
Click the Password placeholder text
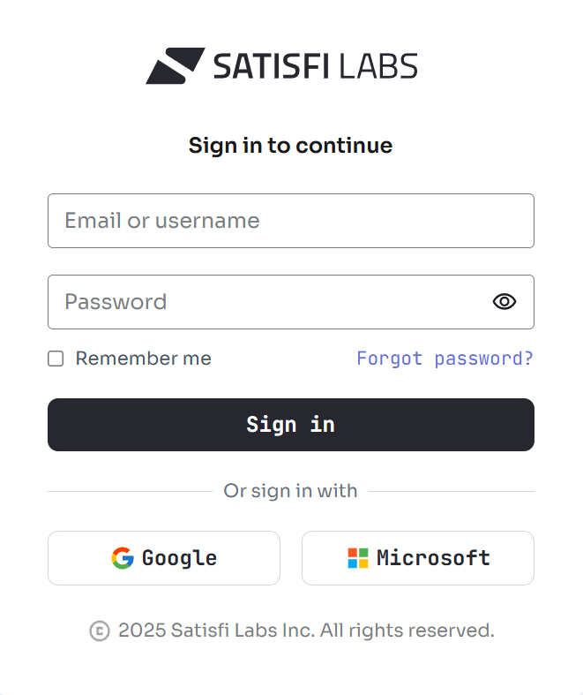[x=116, y=302]
